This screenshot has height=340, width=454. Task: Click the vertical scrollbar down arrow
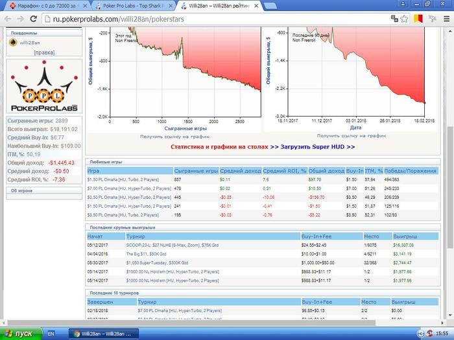[x=449, y=315]
